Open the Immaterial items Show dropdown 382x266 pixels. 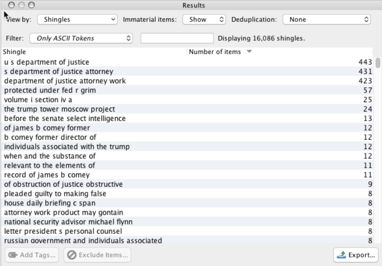pos(204,20)
